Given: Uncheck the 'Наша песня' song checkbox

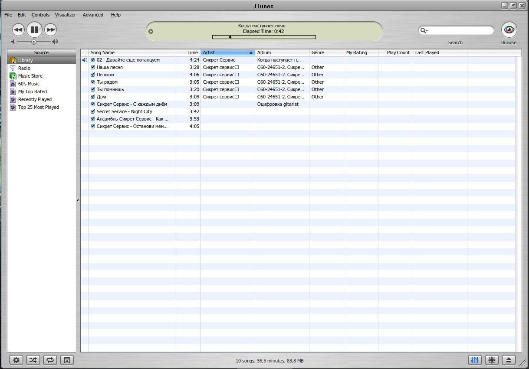Looking at the screenshot, I should pos(92,67).
